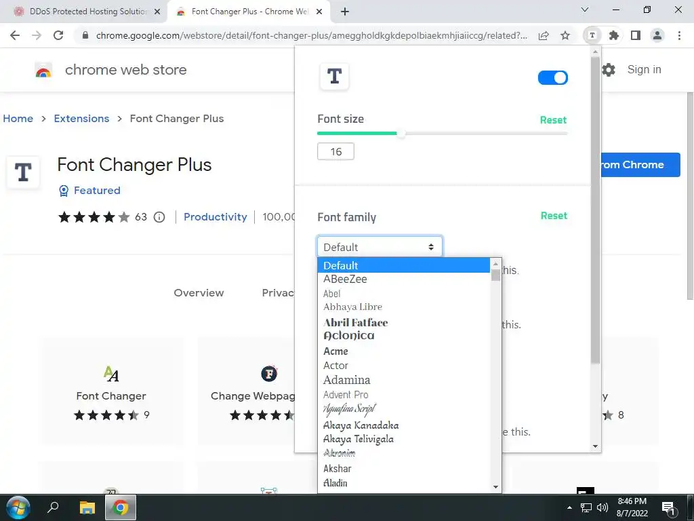Choose Akaya Telivigala font option

(x=404, y=439)
